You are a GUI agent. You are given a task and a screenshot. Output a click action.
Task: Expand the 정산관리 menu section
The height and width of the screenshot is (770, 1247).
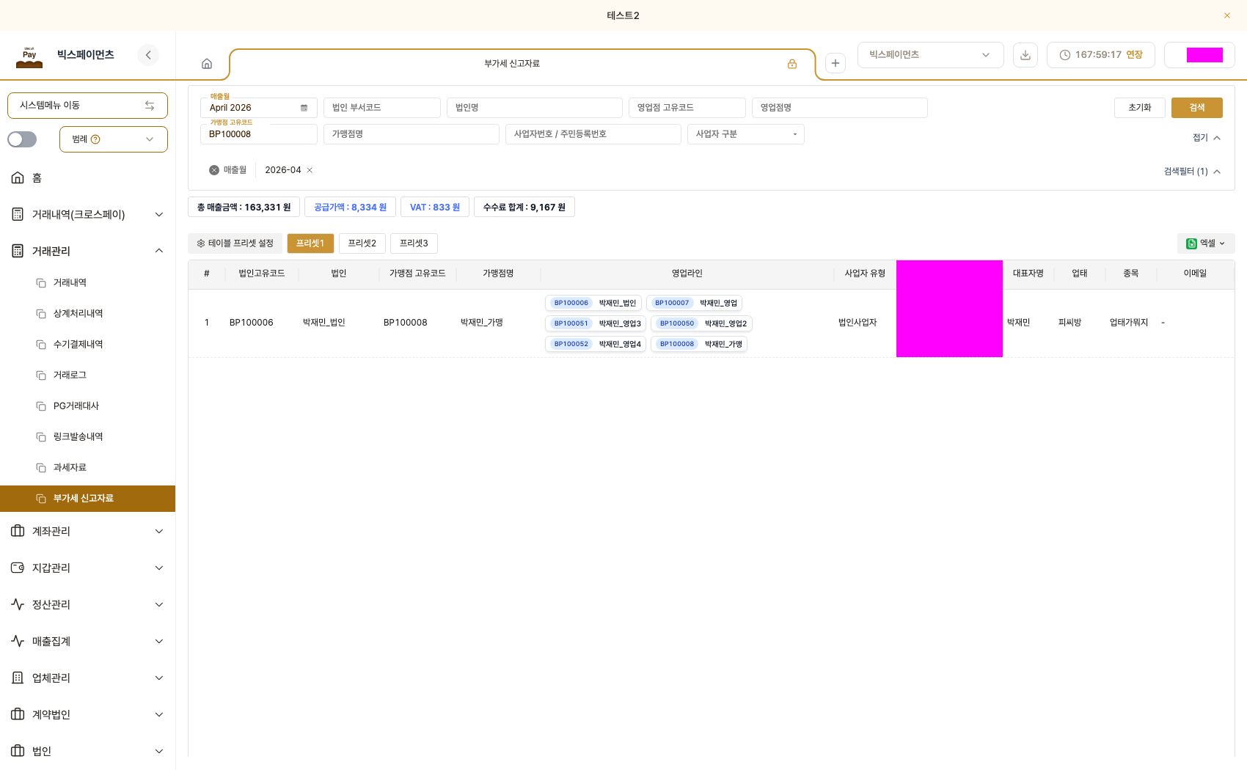click(88, 604)
